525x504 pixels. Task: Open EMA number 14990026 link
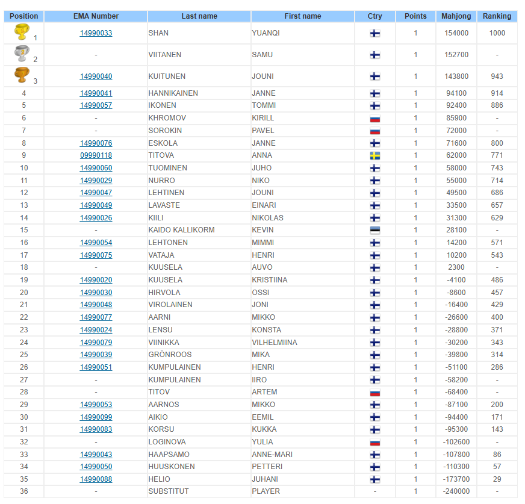tap(96, 217)
